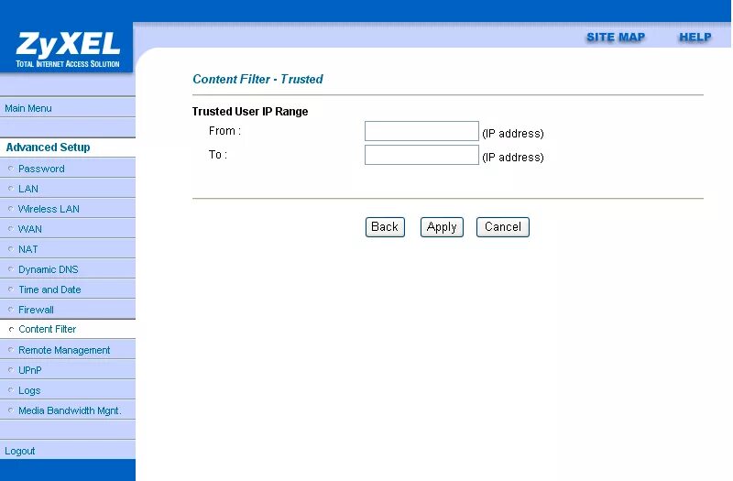Open the Logs page

tap(29, 390)
